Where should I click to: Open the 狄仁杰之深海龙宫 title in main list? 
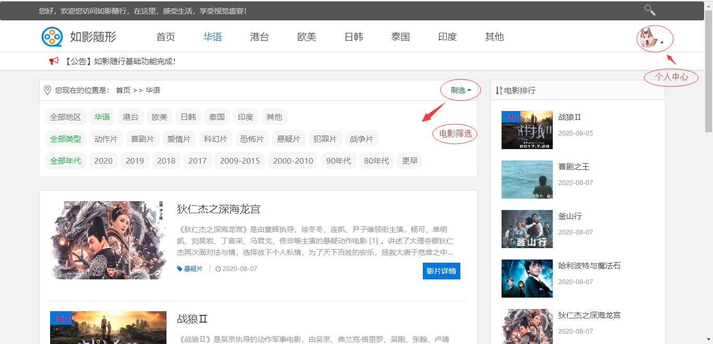(x=218, y=209)
